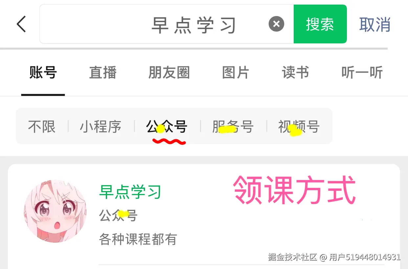
Task: Tap the back arrow icon
Action: [21, 24]
